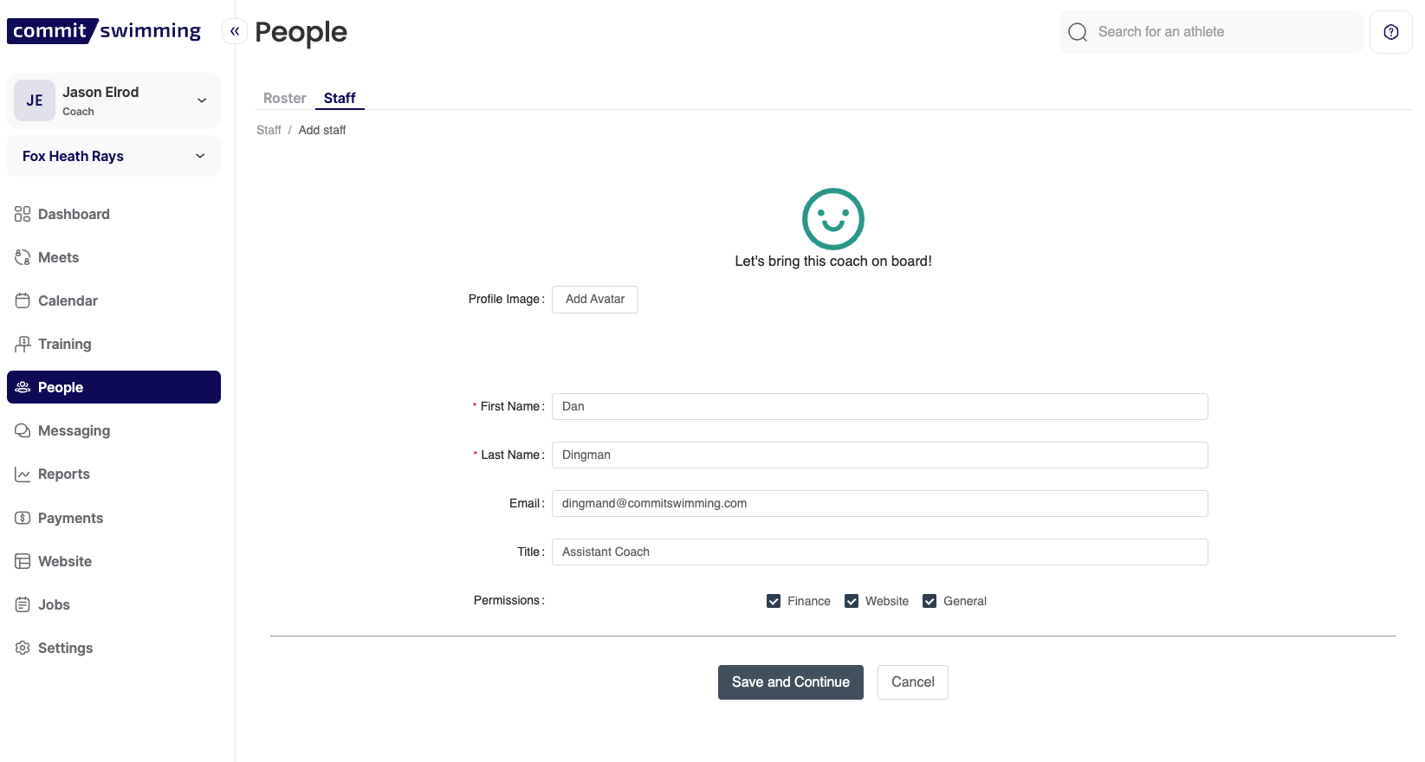Image resolution: width=1425 pixels, height=762 pixels.
Task: Open Dashboard from the sidebar
Action: click(x=113, y=214)
